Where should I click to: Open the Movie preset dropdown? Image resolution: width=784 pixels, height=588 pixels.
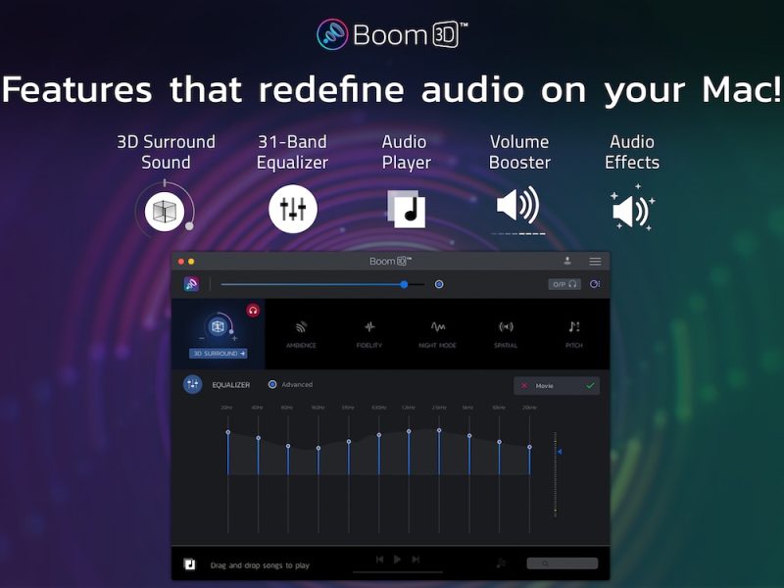[557, 385]
